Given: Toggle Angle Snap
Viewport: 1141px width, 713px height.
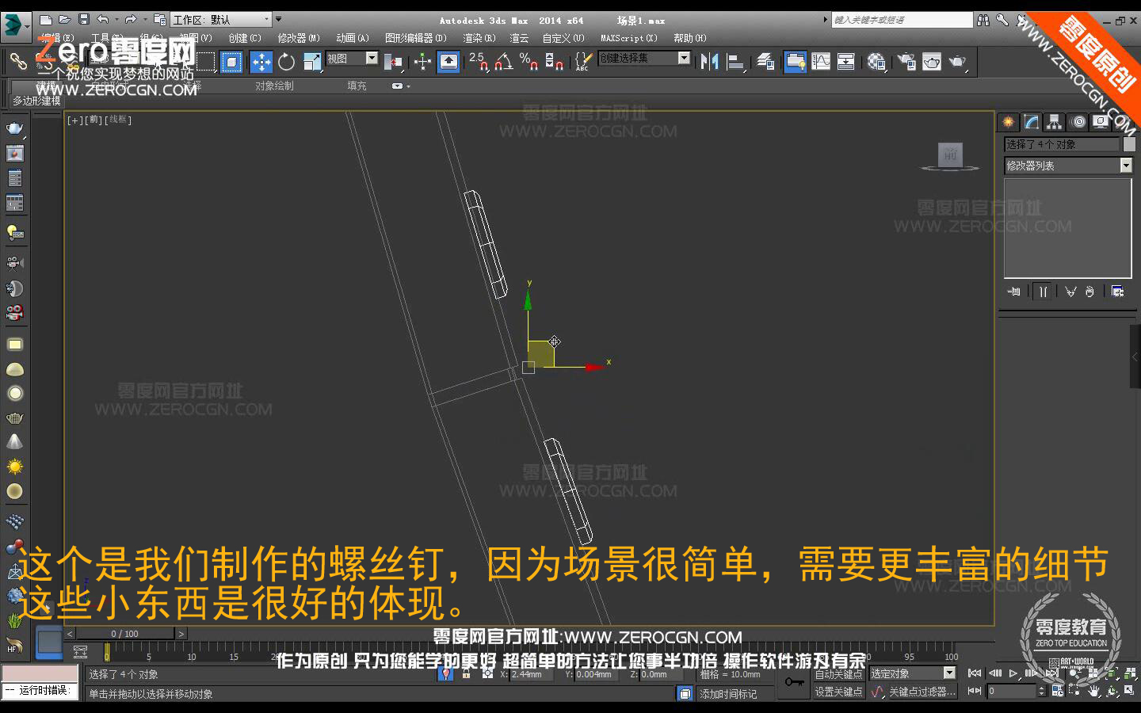Looking at the screenshot, I should click(x=504, y=62).
